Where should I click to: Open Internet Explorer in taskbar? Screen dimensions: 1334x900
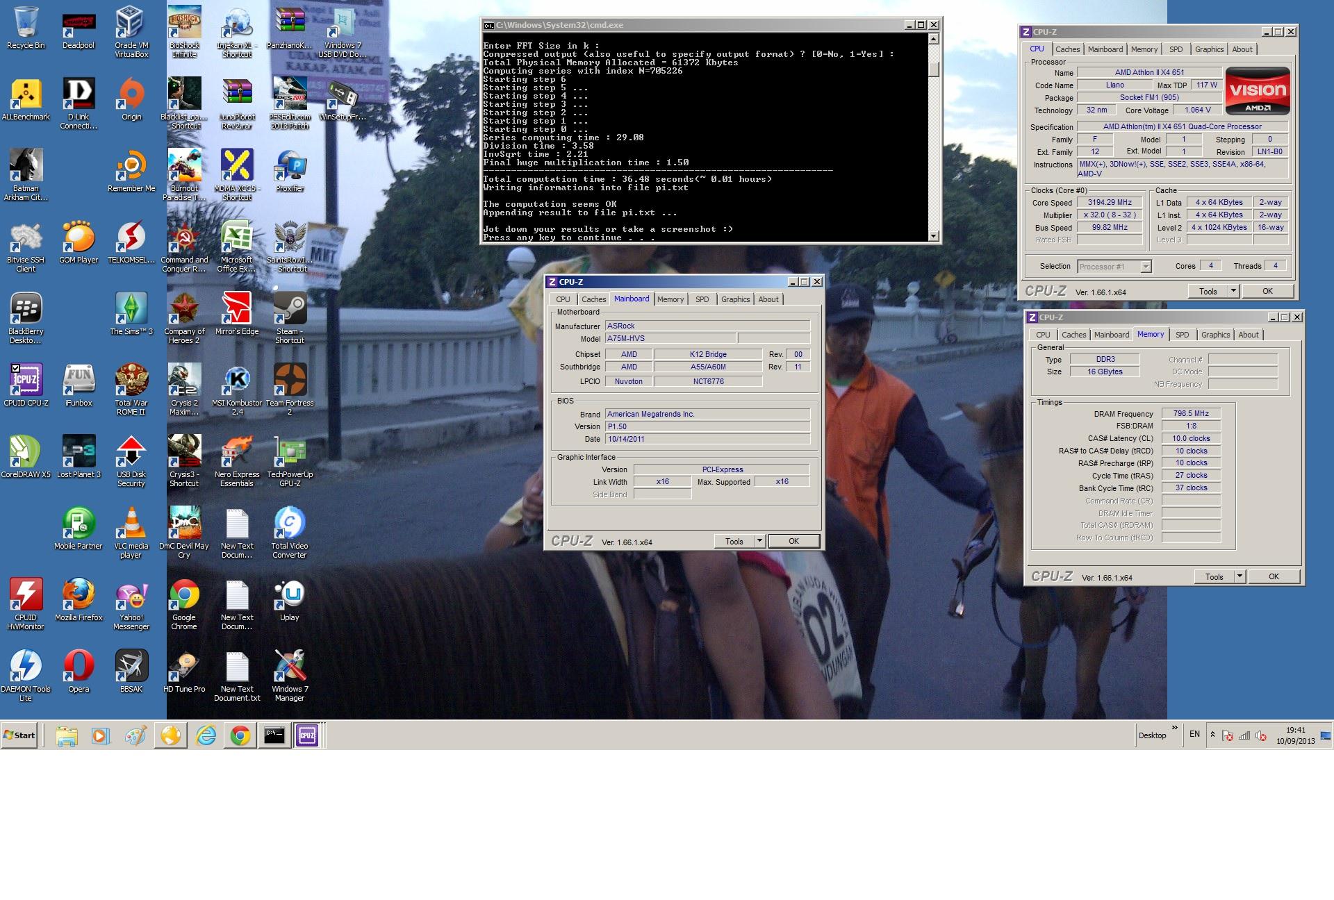click(x=206, y=735)
